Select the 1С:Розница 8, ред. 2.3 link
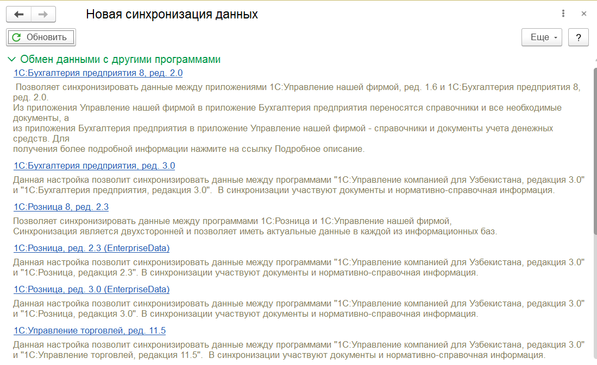The height and width of the screenshot is (365, 597). coord(61,207)
